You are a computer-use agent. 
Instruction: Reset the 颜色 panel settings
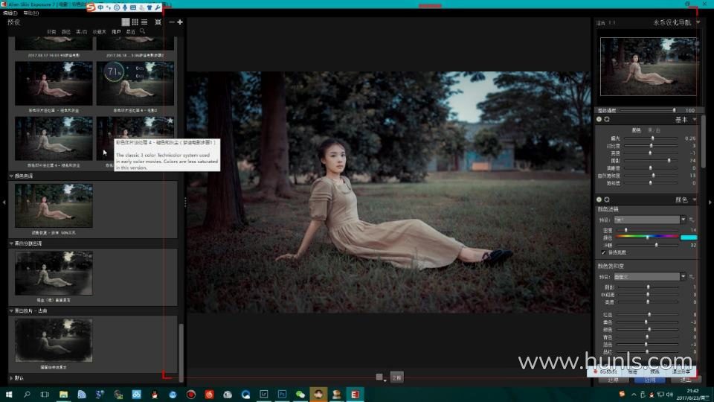(607, 200)
